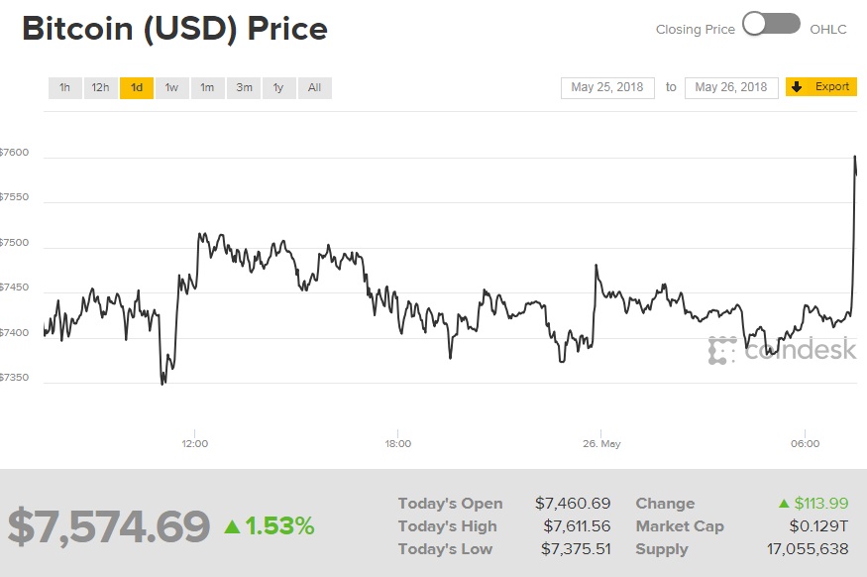This screenshot has height=577, width=867.
Task: Click the coindesk watermark logo
Action: [782, 349]
